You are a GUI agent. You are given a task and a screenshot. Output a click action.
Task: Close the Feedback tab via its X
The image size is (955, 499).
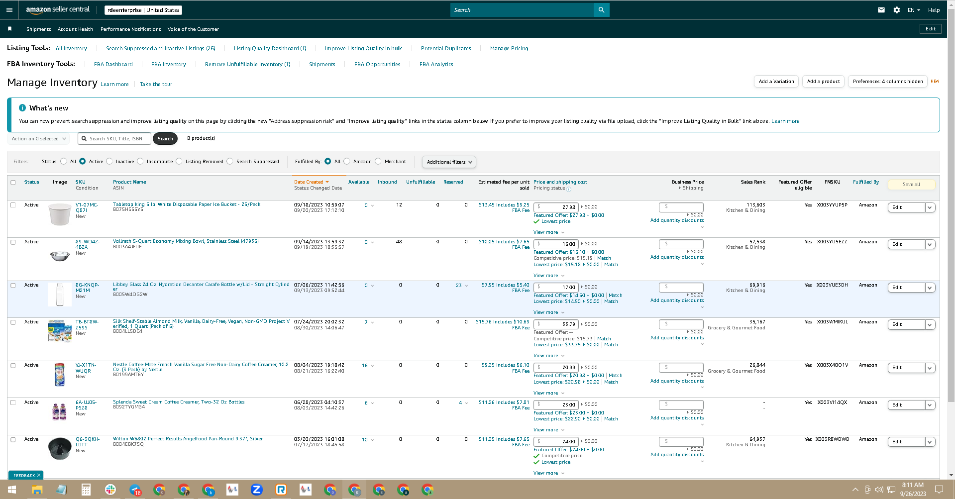click(39, 475)
